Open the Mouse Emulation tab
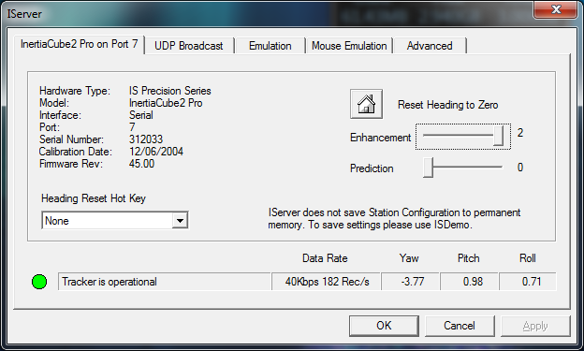This screenshot has width=584, height=351. pos(349,46)
